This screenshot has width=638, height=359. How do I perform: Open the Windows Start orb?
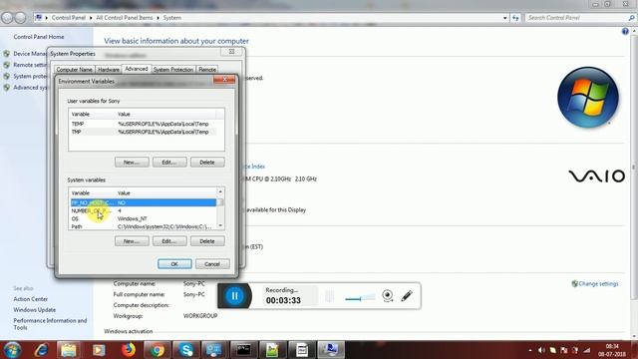pyautogui.click(x=12, y=350)
